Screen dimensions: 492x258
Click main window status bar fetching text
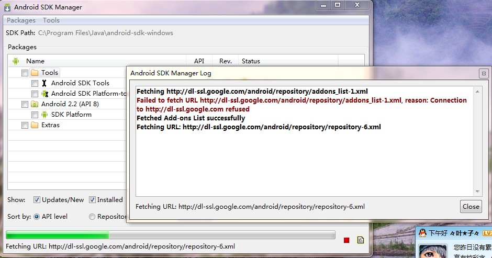(x=120, y=246)
